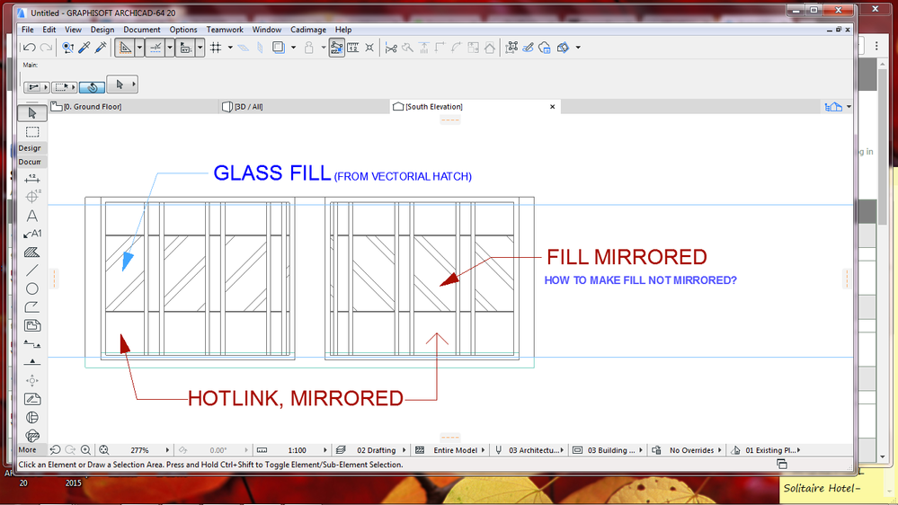Open the grid snap icon
898x505 pixels.
[216, 48]
